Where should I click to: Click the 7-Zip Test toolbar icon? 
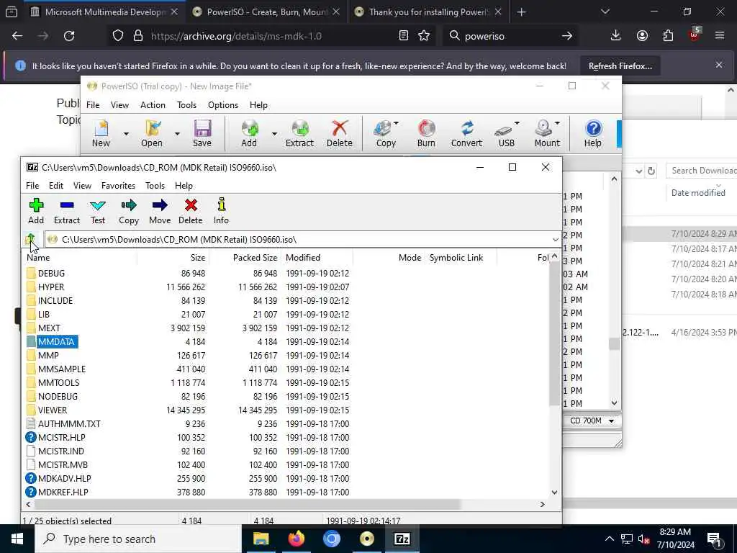pos(98,210)
